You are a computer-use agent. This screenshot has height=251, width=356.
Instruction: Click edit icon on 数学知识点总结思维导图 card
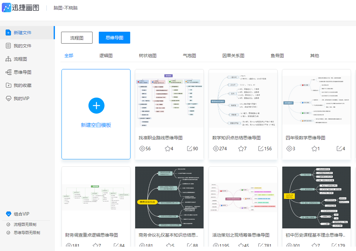261,149
